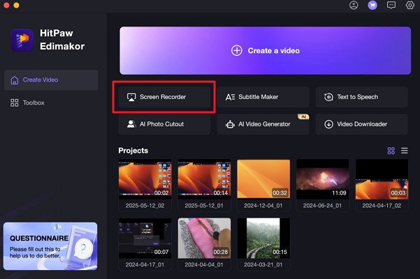Image resolution: width=420 pixels, height=279 pixels.
Task: Open project thumbnail 2024-04-17_01
Action: tap(145, 239)
